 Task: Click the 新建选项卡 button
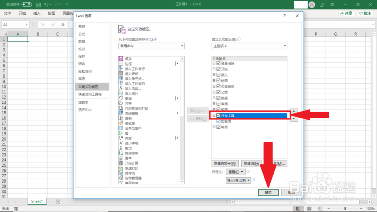point(225,164)
